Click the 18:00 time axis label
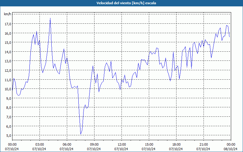Image resolution: width=243 pixels, height=152 pixels. (x=176, y=145)
